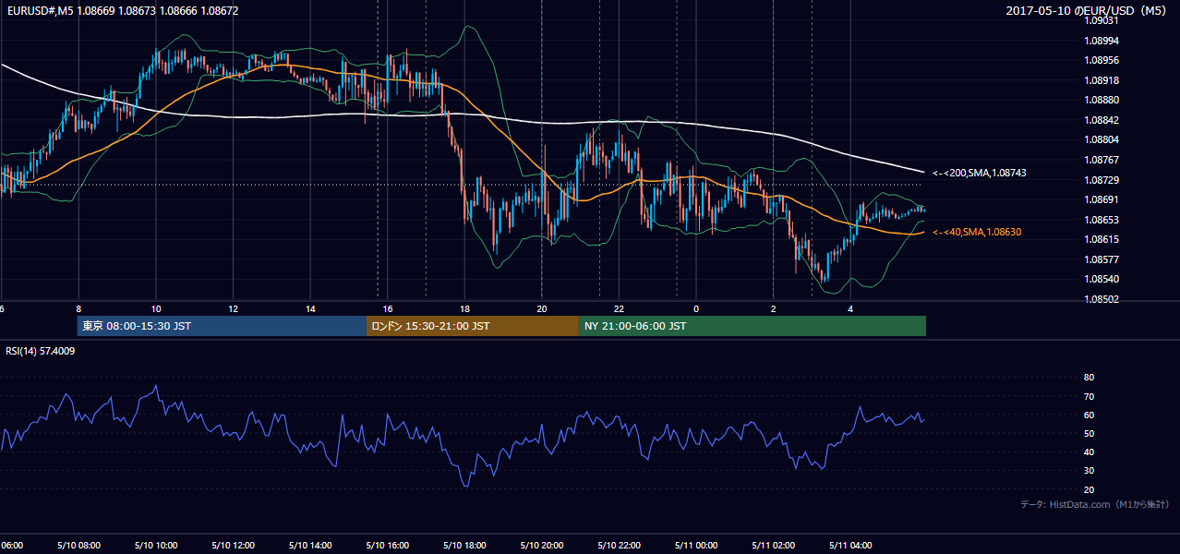Click bottom date label 5/10 08:00

click(x=78, y=545)
